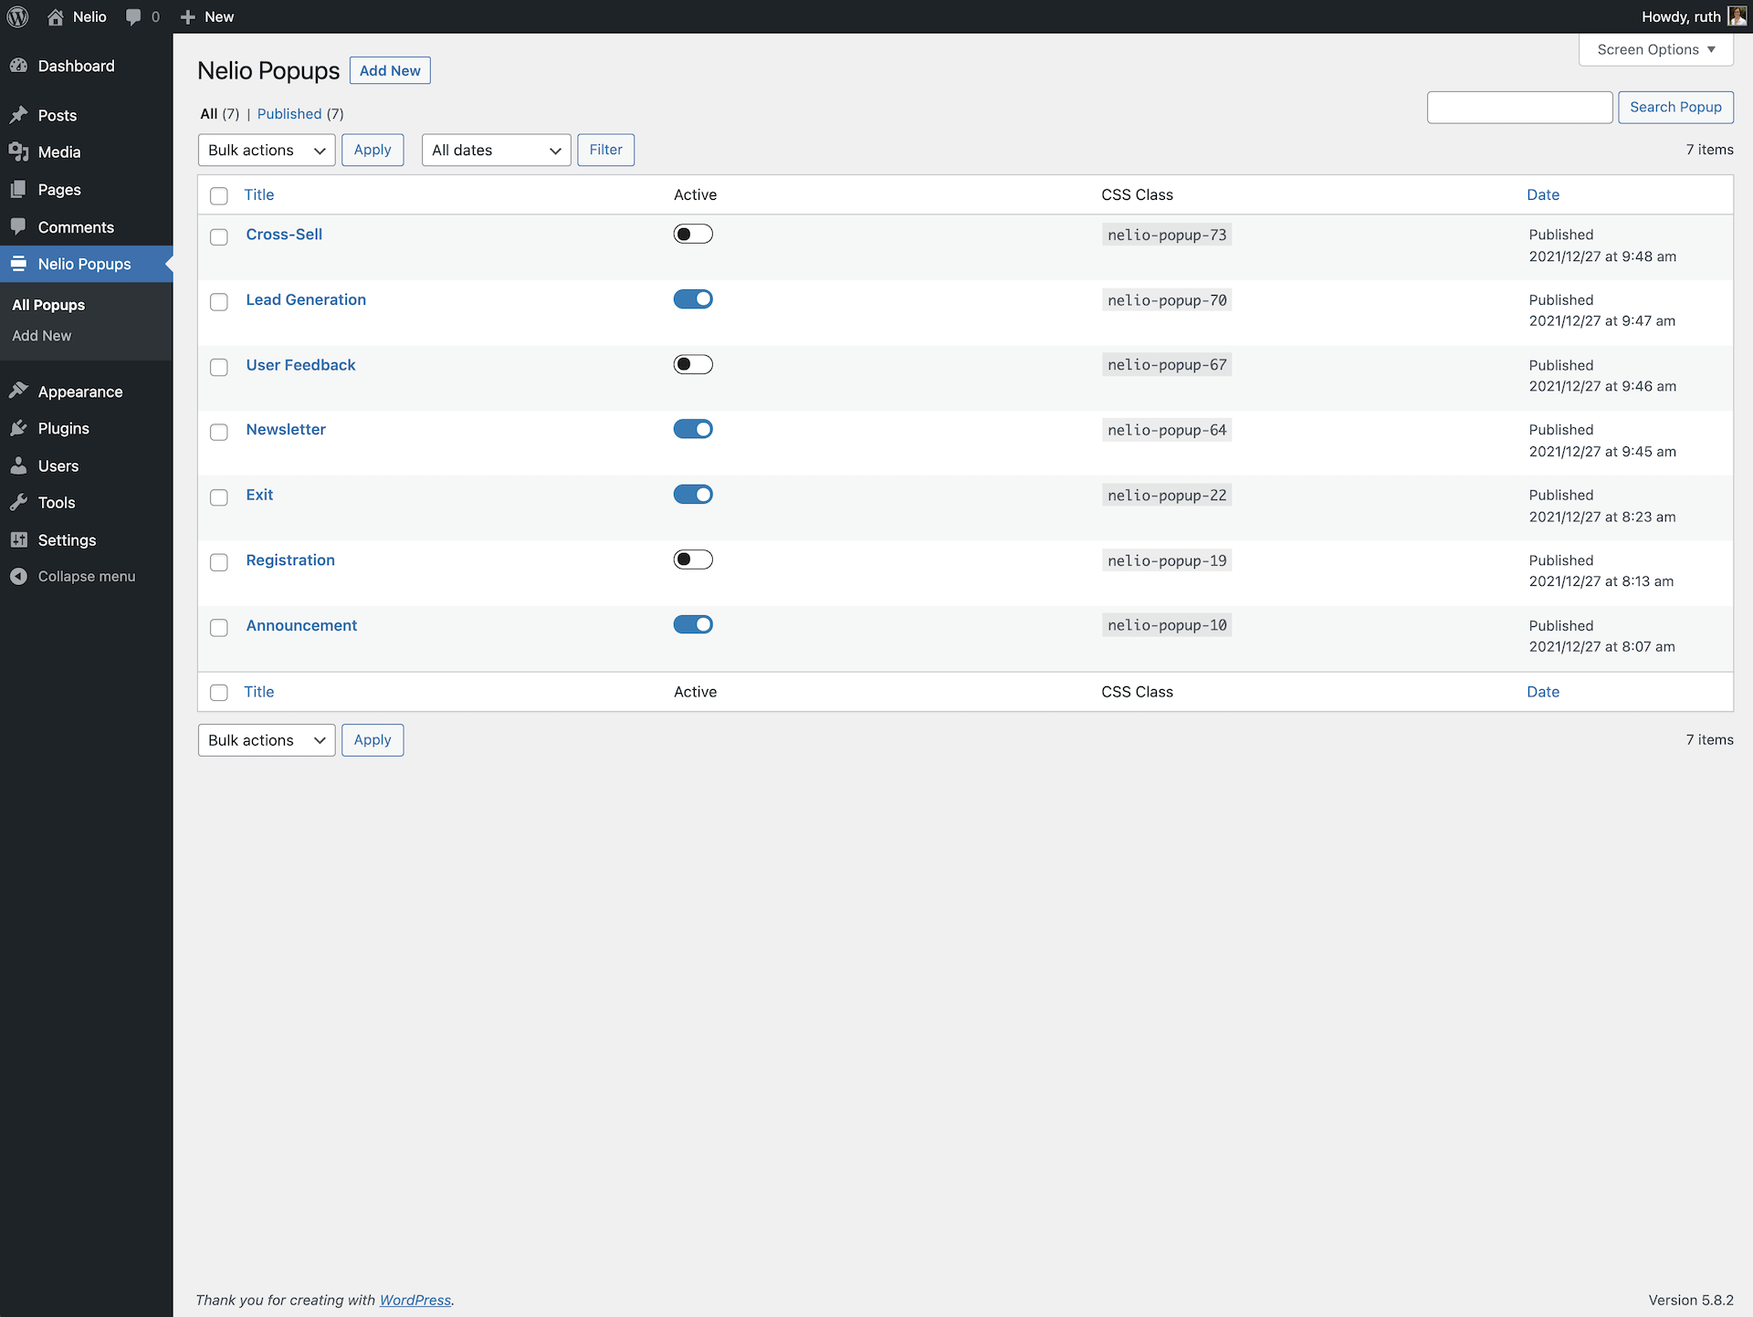
Task: Open the Registration popup title
Action: coord(290,560)
